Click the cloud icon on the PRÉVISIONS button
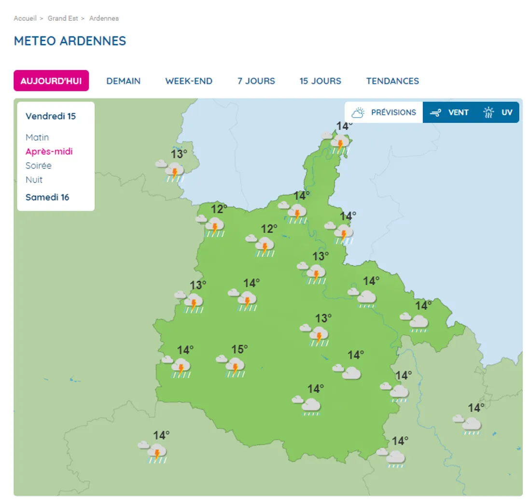 358,112
